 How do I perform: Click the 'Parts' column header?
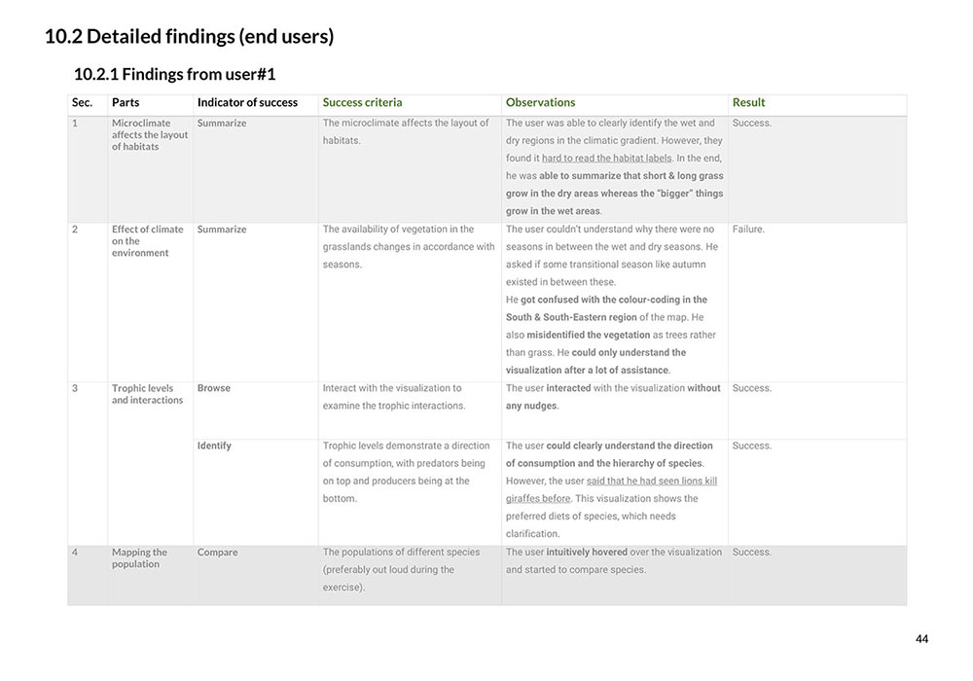coord(126,102)
